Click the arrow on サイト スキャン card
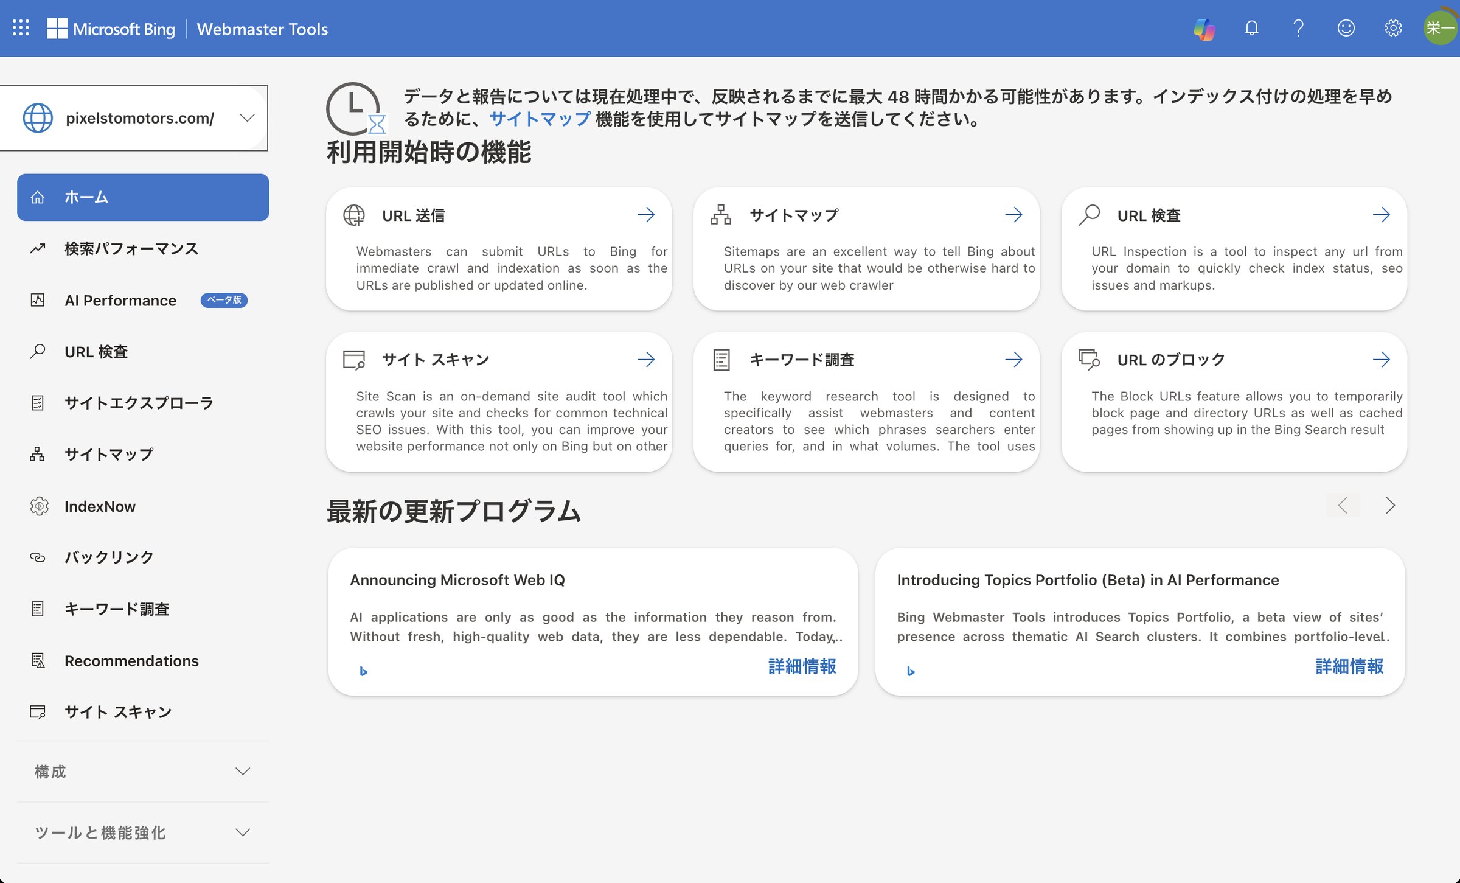This screenshot has width=1460, height=883. click(x=646, y=360)
